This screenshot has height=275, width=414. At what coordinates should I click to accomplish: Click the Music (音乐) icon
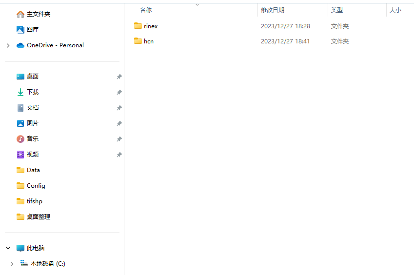[x=20, y=139]
